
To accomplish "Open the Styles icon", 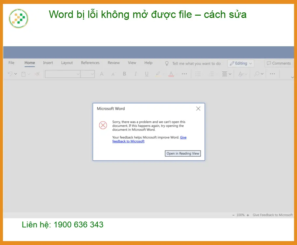I will pyautogui.click(x=241, y=74).
